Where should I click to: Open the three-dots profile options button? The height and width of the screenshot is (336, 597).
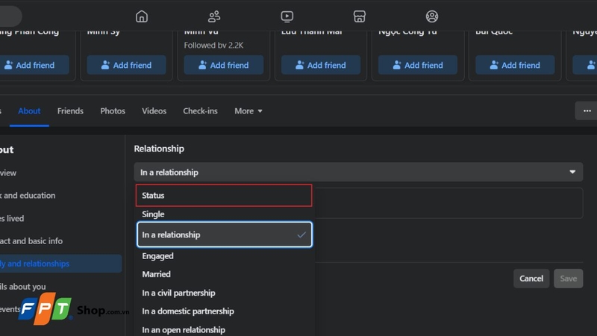[x=587, y=111]
